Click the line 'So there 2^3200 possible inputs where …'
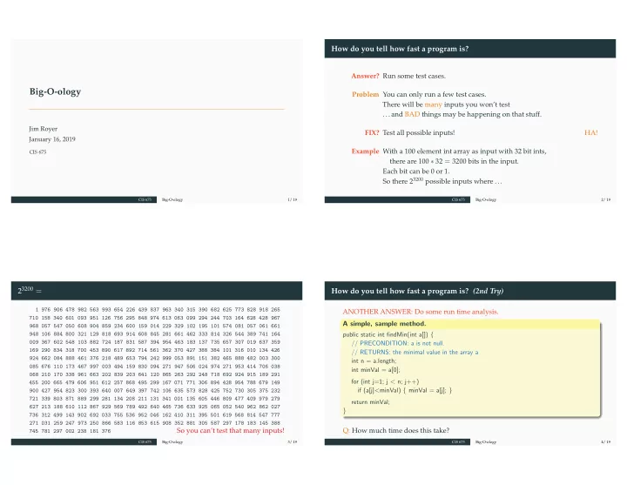Viewport: 627px width, 485px height. (442, 181)
